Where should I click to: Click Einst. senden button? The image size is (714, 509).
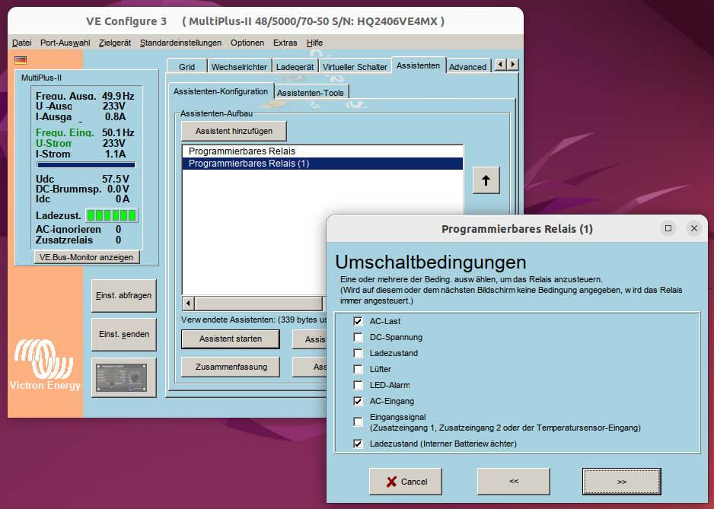pyautogui.click(x=124, y=334)
